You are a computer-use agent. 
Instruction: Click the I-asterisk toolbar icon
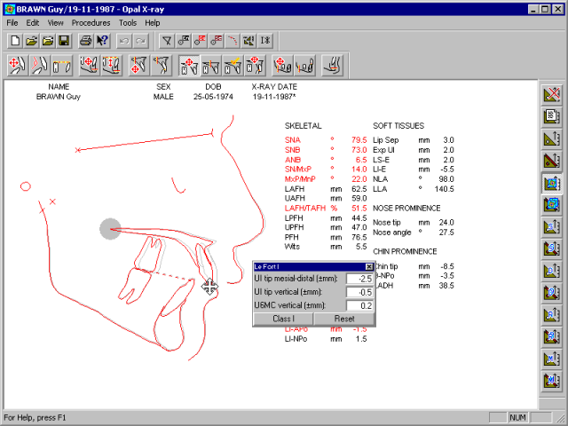pos(265,41)
